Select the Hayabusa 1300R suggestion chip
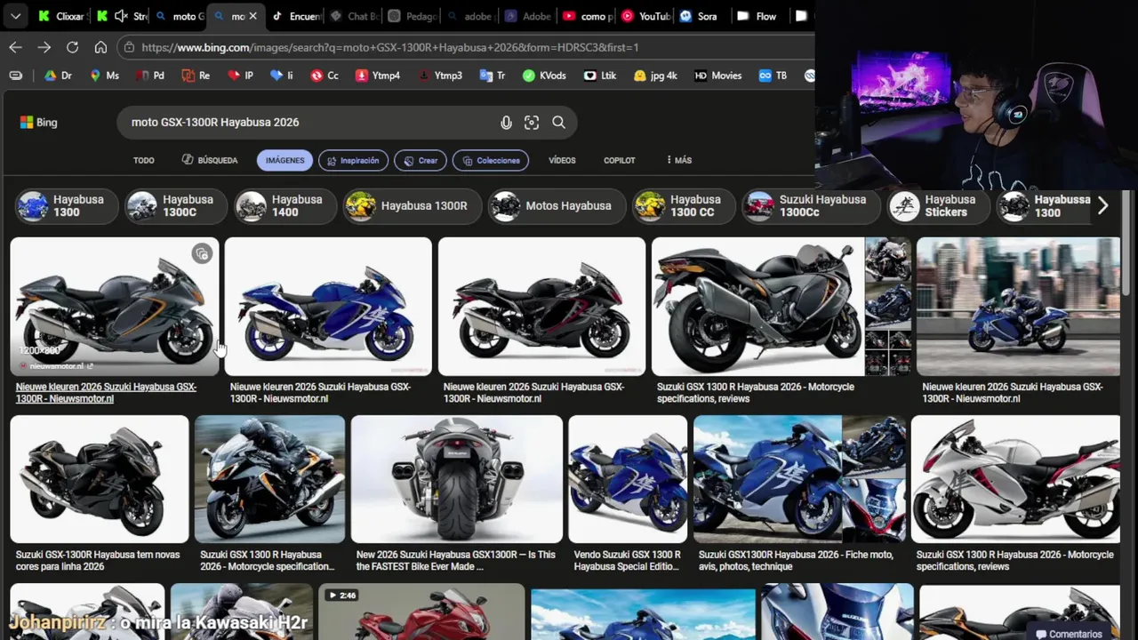The width and height of the screenshot is (1138, 640). coord(412,206)
